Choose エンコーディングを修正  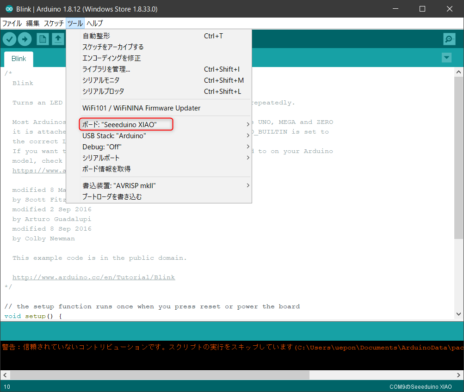point(166,58)
